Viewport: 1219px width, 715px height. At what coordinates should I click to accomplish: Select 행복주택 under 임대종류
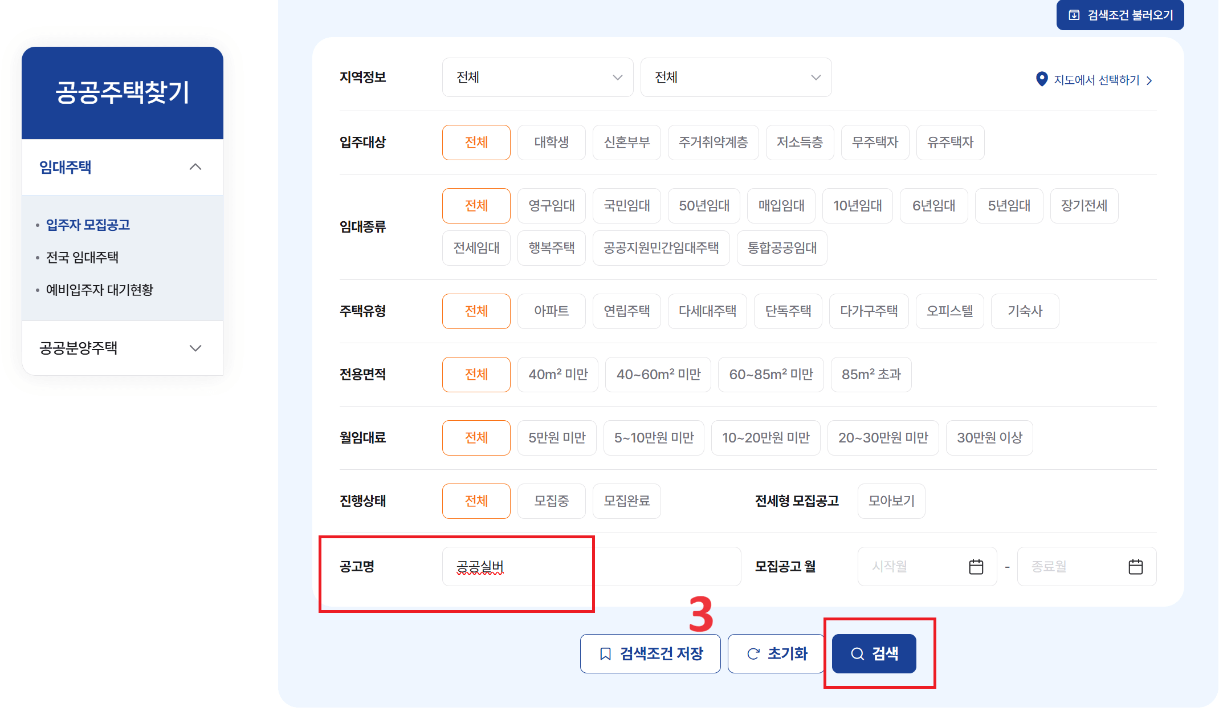[x=551, y=247]
